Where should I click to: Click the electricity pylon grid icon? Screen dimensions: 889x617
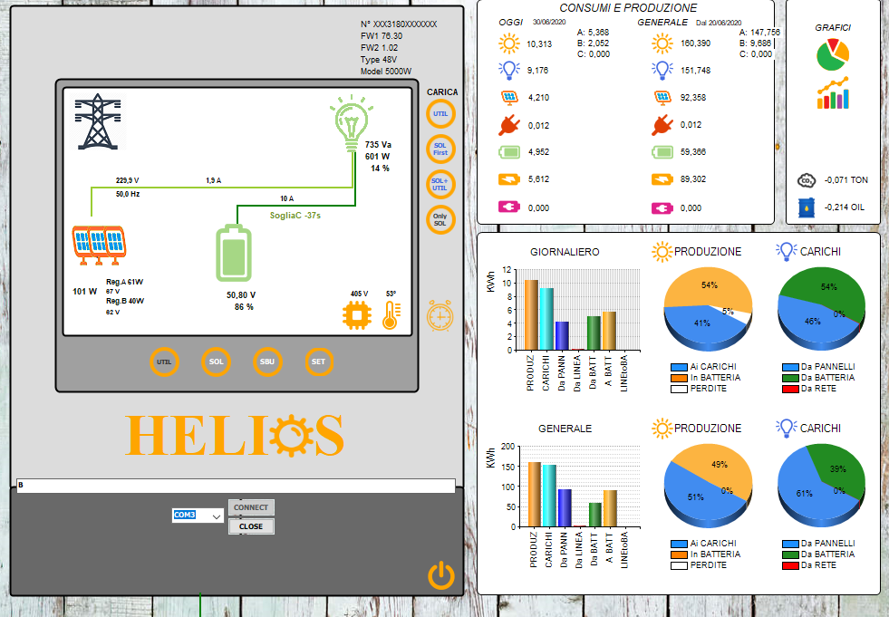click(x=98, y=122)
